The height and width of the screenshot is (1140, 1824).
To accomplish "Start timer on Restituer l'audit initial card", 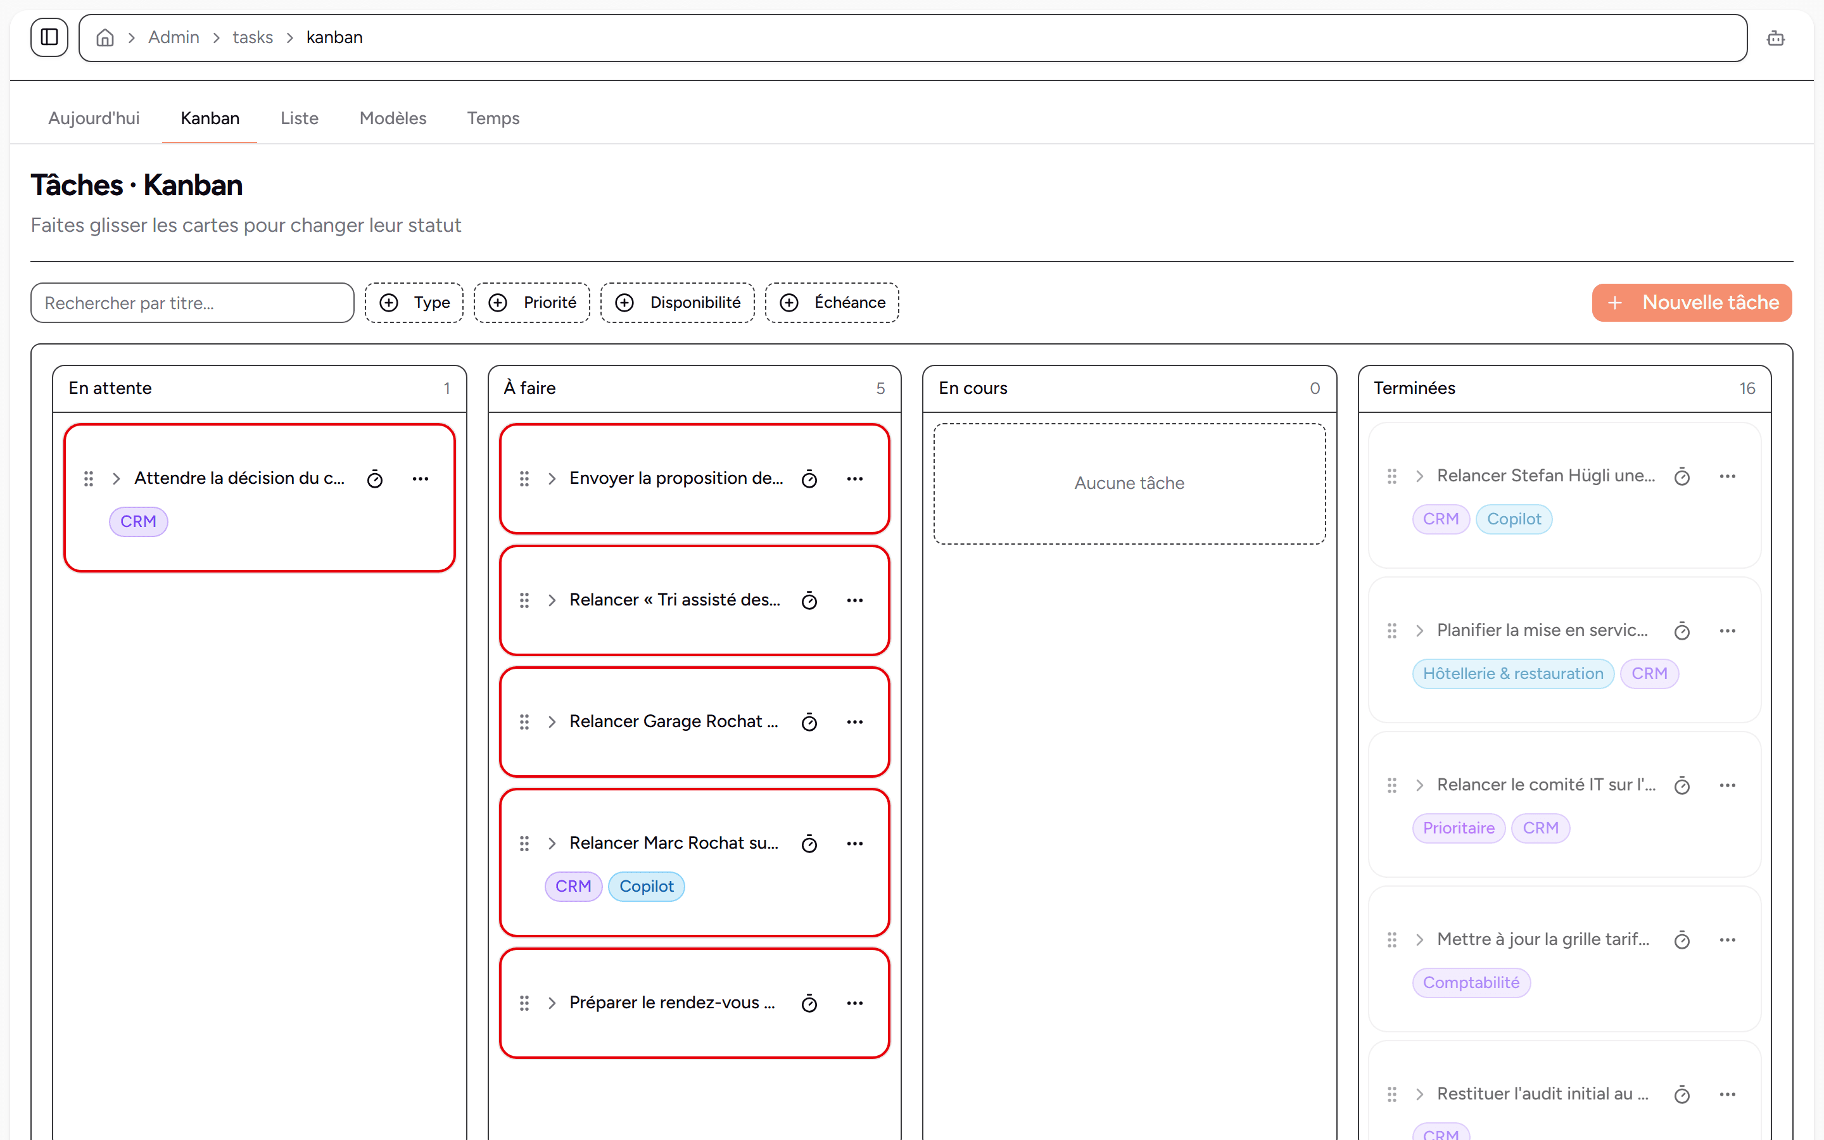I will coord(1682,1095).
